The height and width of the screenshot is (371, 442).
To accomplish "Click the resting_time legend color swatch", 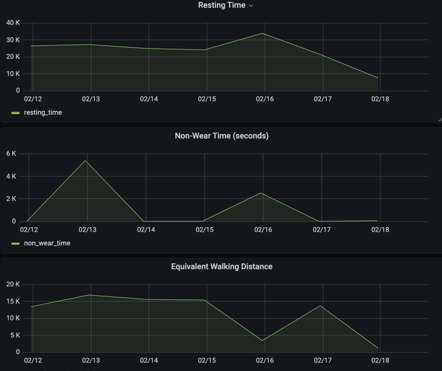I will click(x=16, y=113).
